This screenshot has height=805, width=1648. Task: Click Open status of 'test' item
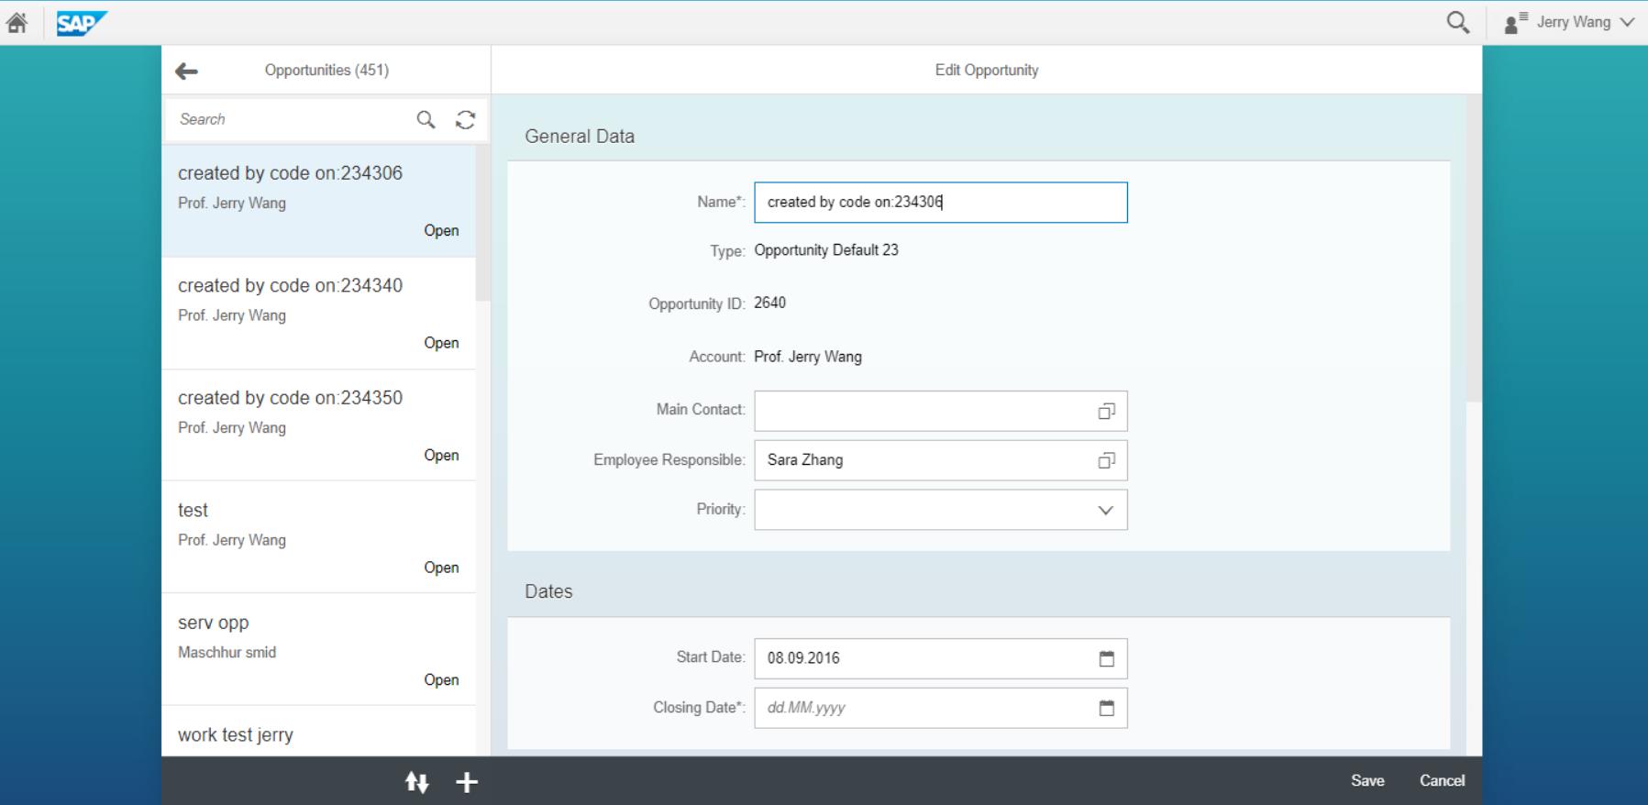tap(441, 568)
